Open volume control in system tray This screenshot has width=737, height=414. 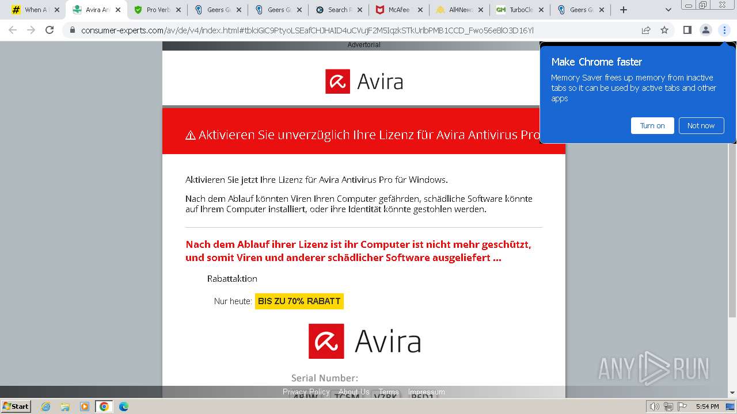point(654,407)
